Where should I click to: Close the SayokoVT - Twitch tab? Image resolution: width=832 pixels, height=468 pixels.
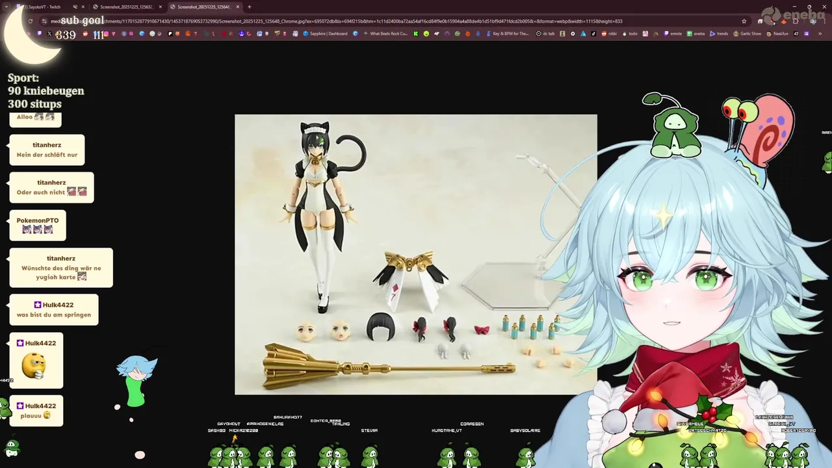tap(83, 6)
